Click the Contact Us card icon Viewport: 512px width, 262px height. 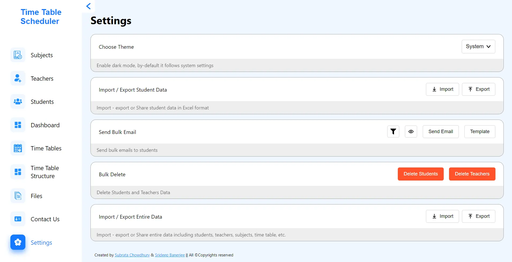(18, 219)
